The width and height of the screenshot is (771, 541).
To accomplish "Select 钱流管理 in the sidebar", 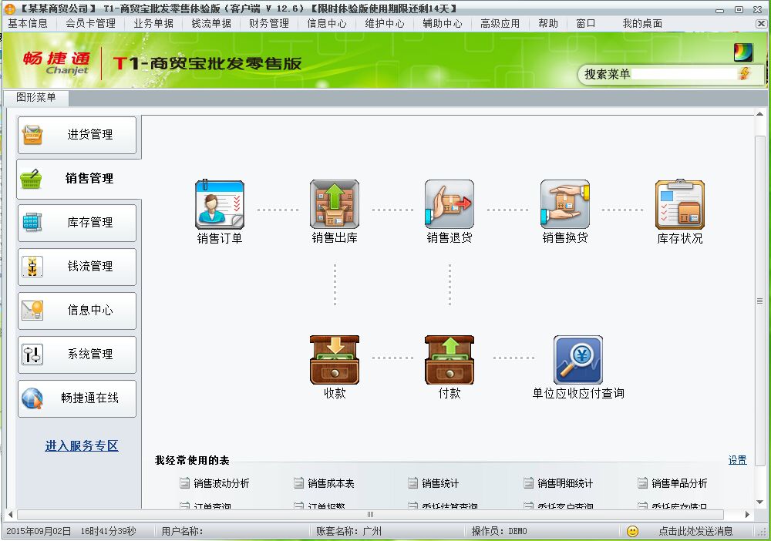I will [x=77, y=267].
